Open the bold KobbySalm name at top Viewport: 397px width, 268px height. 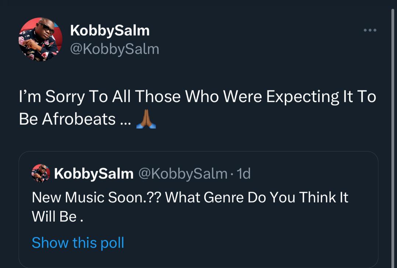coord(110,30)
